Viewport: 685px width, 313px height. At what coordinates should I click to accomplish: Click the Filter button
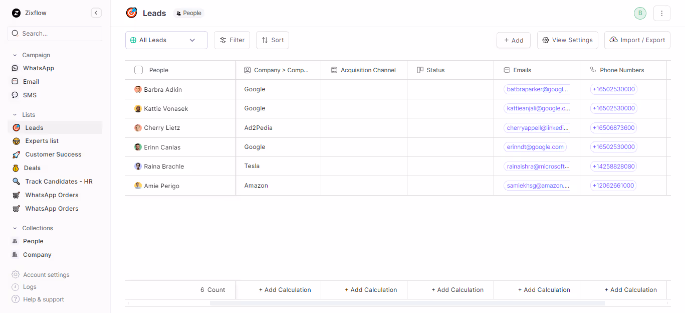232,40
